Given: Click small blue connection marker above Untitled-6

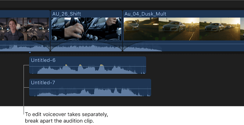Looking at the screenshot, I should [30, 52].
